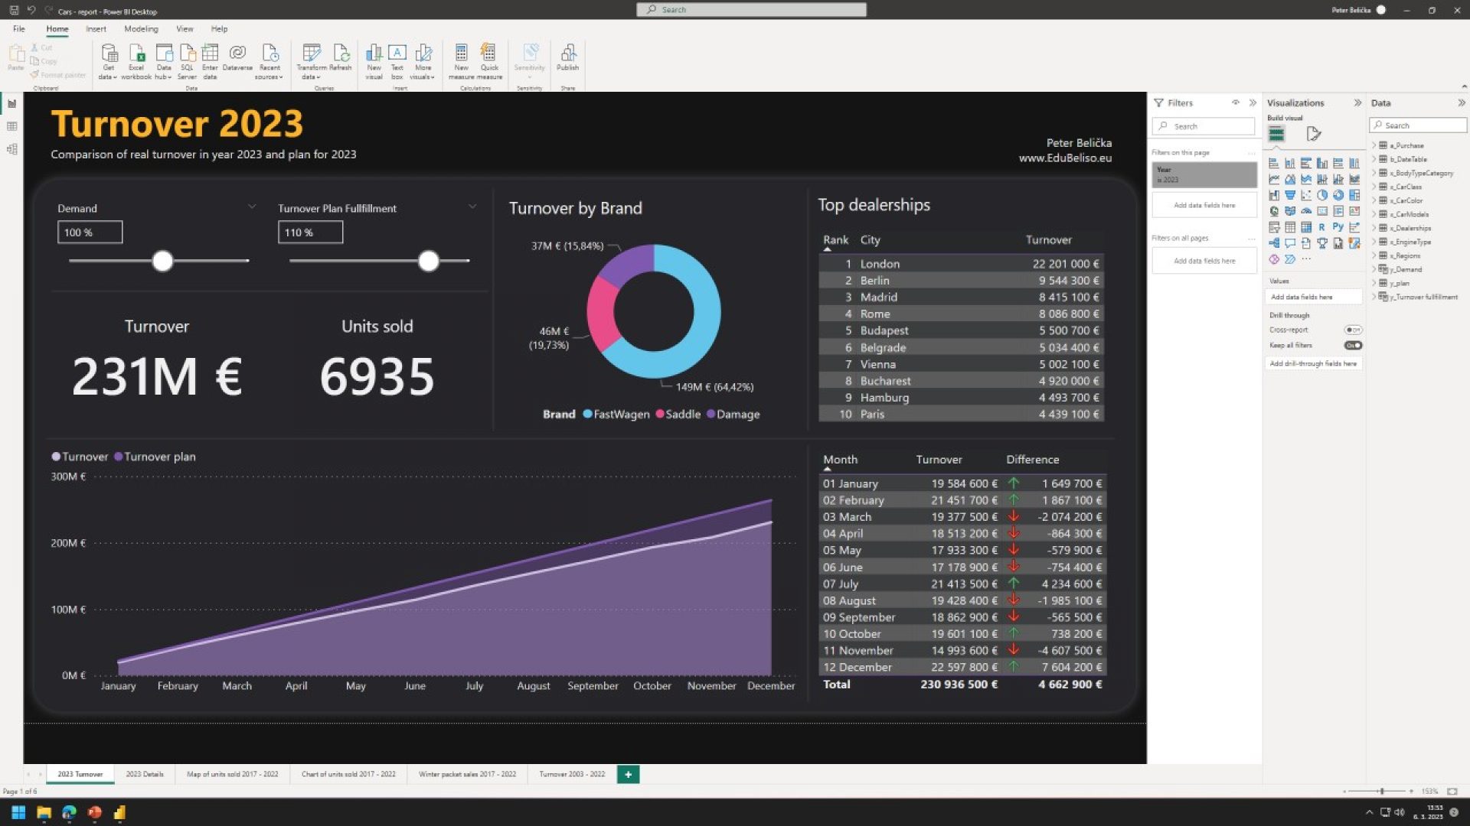Select the donut chart visual type
Screen dimensions: 1470x826
click(x=1338, y=195)
